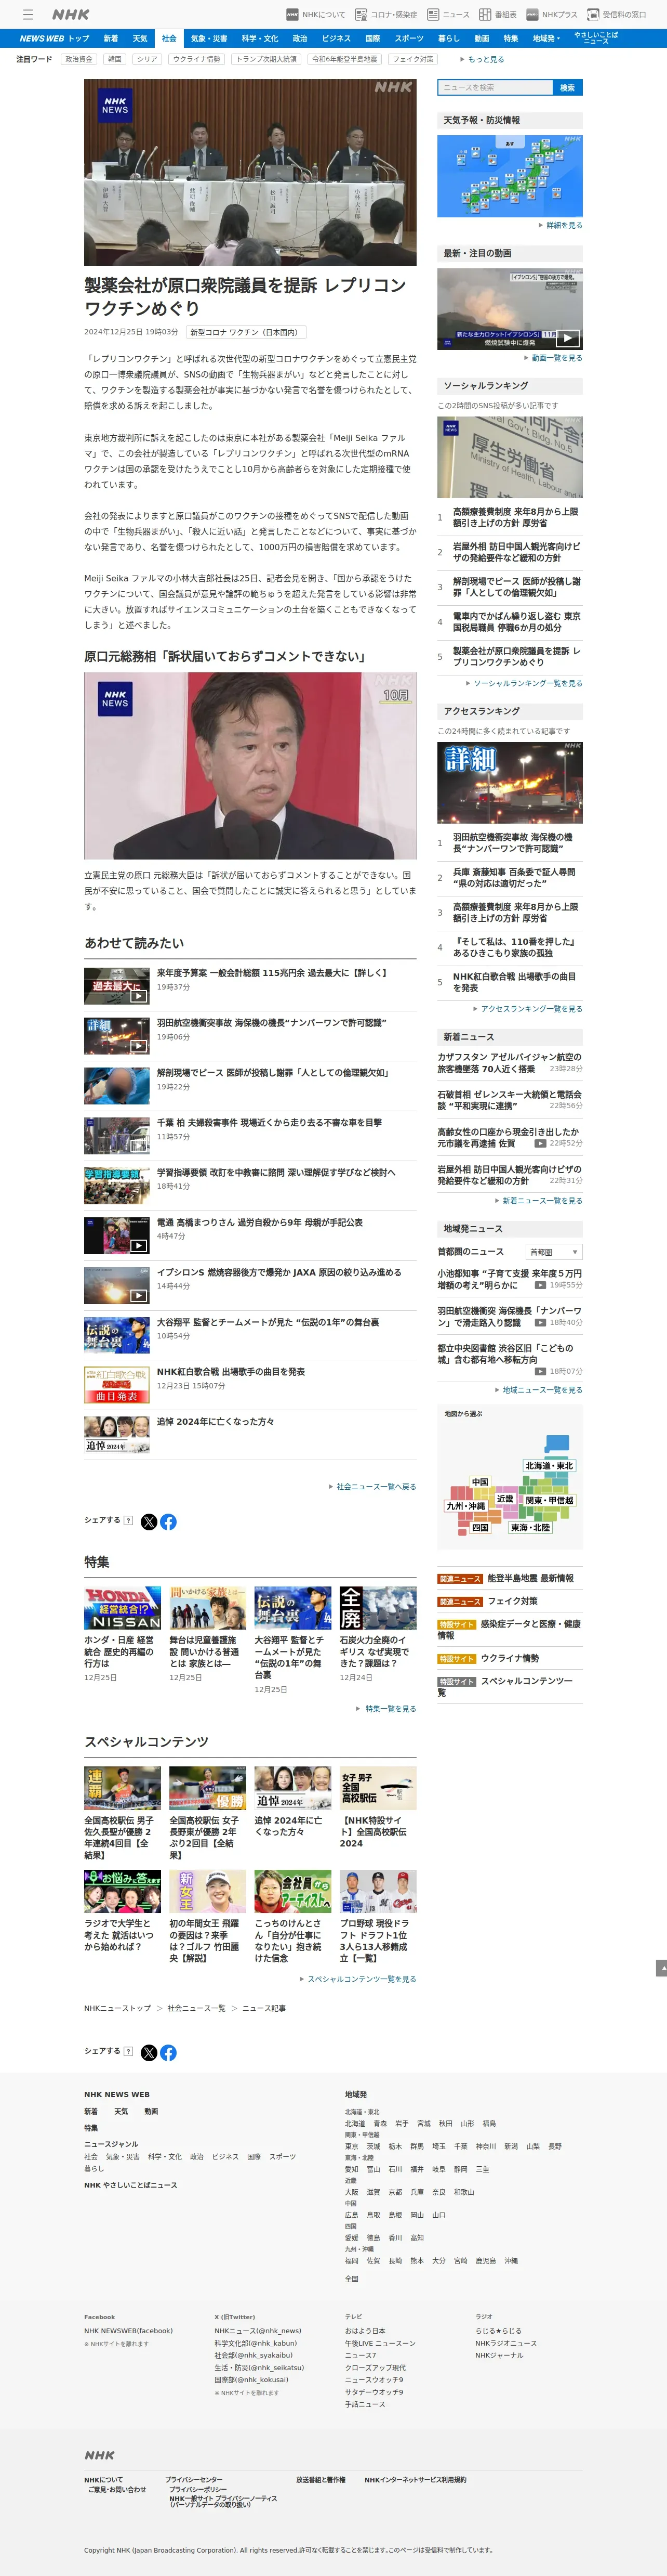Open NHK紅白歌合戦 曲目 related article
Viewport: 667px width, 2576px height.
click(x=231, y=1372)
